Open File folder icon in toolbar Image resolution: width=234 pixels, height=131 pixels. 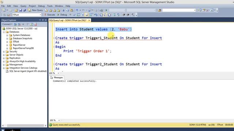coord(16,10)
